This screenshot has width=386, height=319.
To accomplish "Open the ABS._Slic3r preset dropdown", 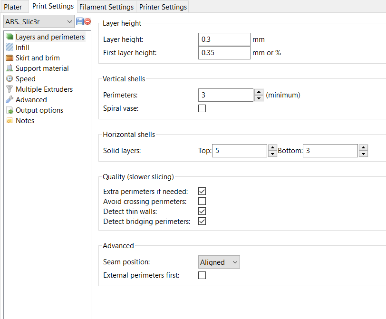I will point(39,21).
